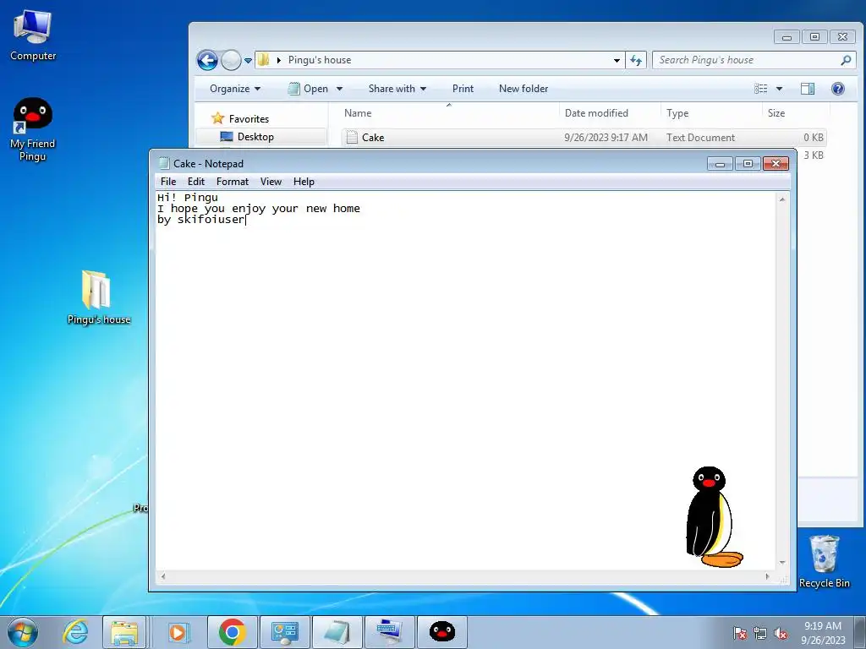Open Notepad View menu

(271, 182)
